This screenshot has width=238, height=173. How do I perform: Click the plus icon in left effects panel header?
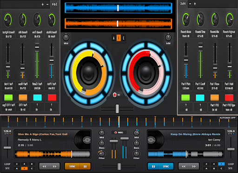43,5
